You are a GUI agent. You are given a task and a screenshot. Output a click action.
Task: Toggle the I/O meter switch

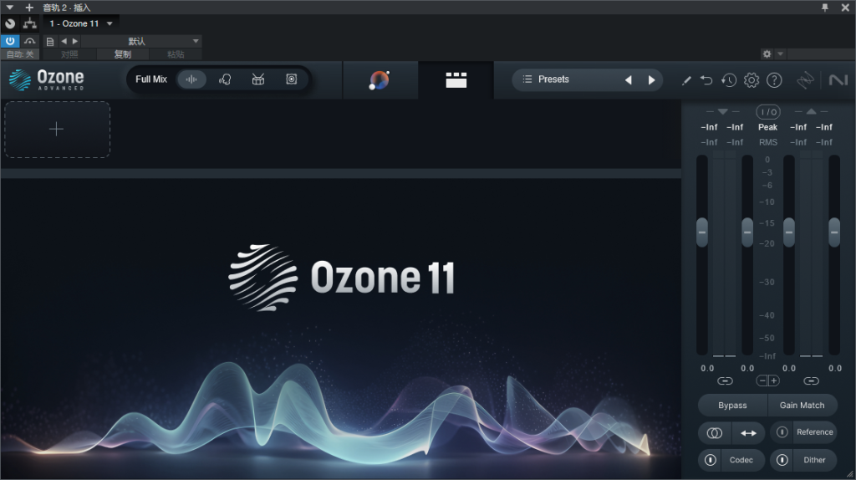click(768, 112)
